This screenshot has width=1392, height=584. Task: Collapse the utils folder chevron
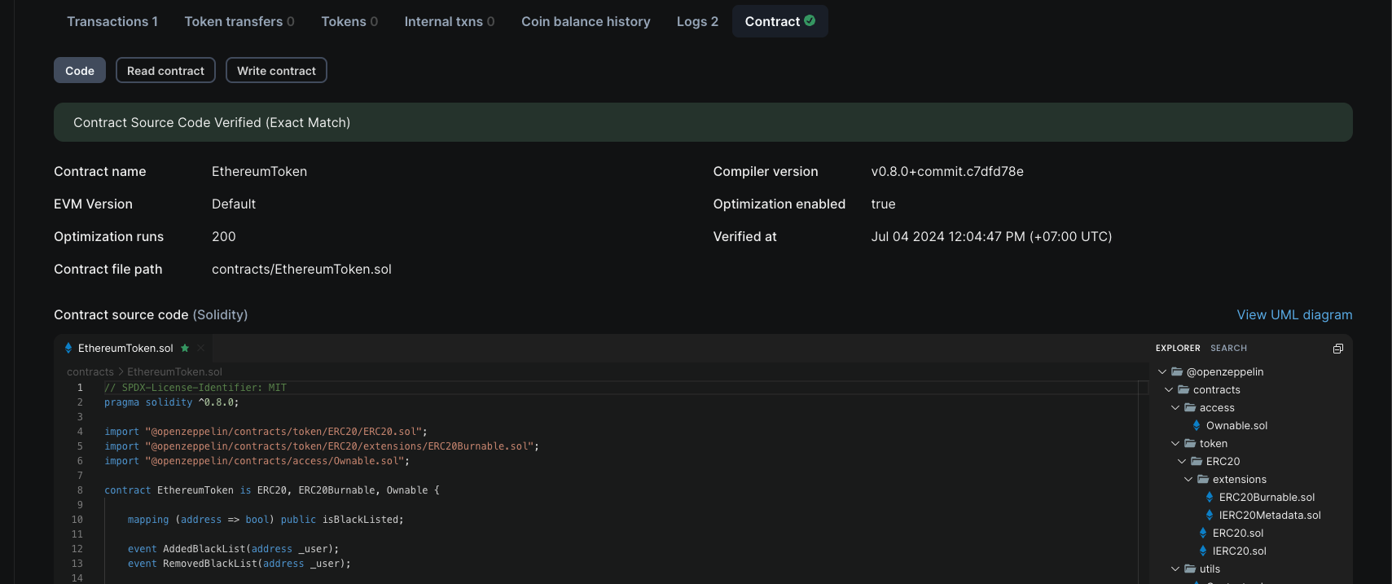tap(1175, 569)
